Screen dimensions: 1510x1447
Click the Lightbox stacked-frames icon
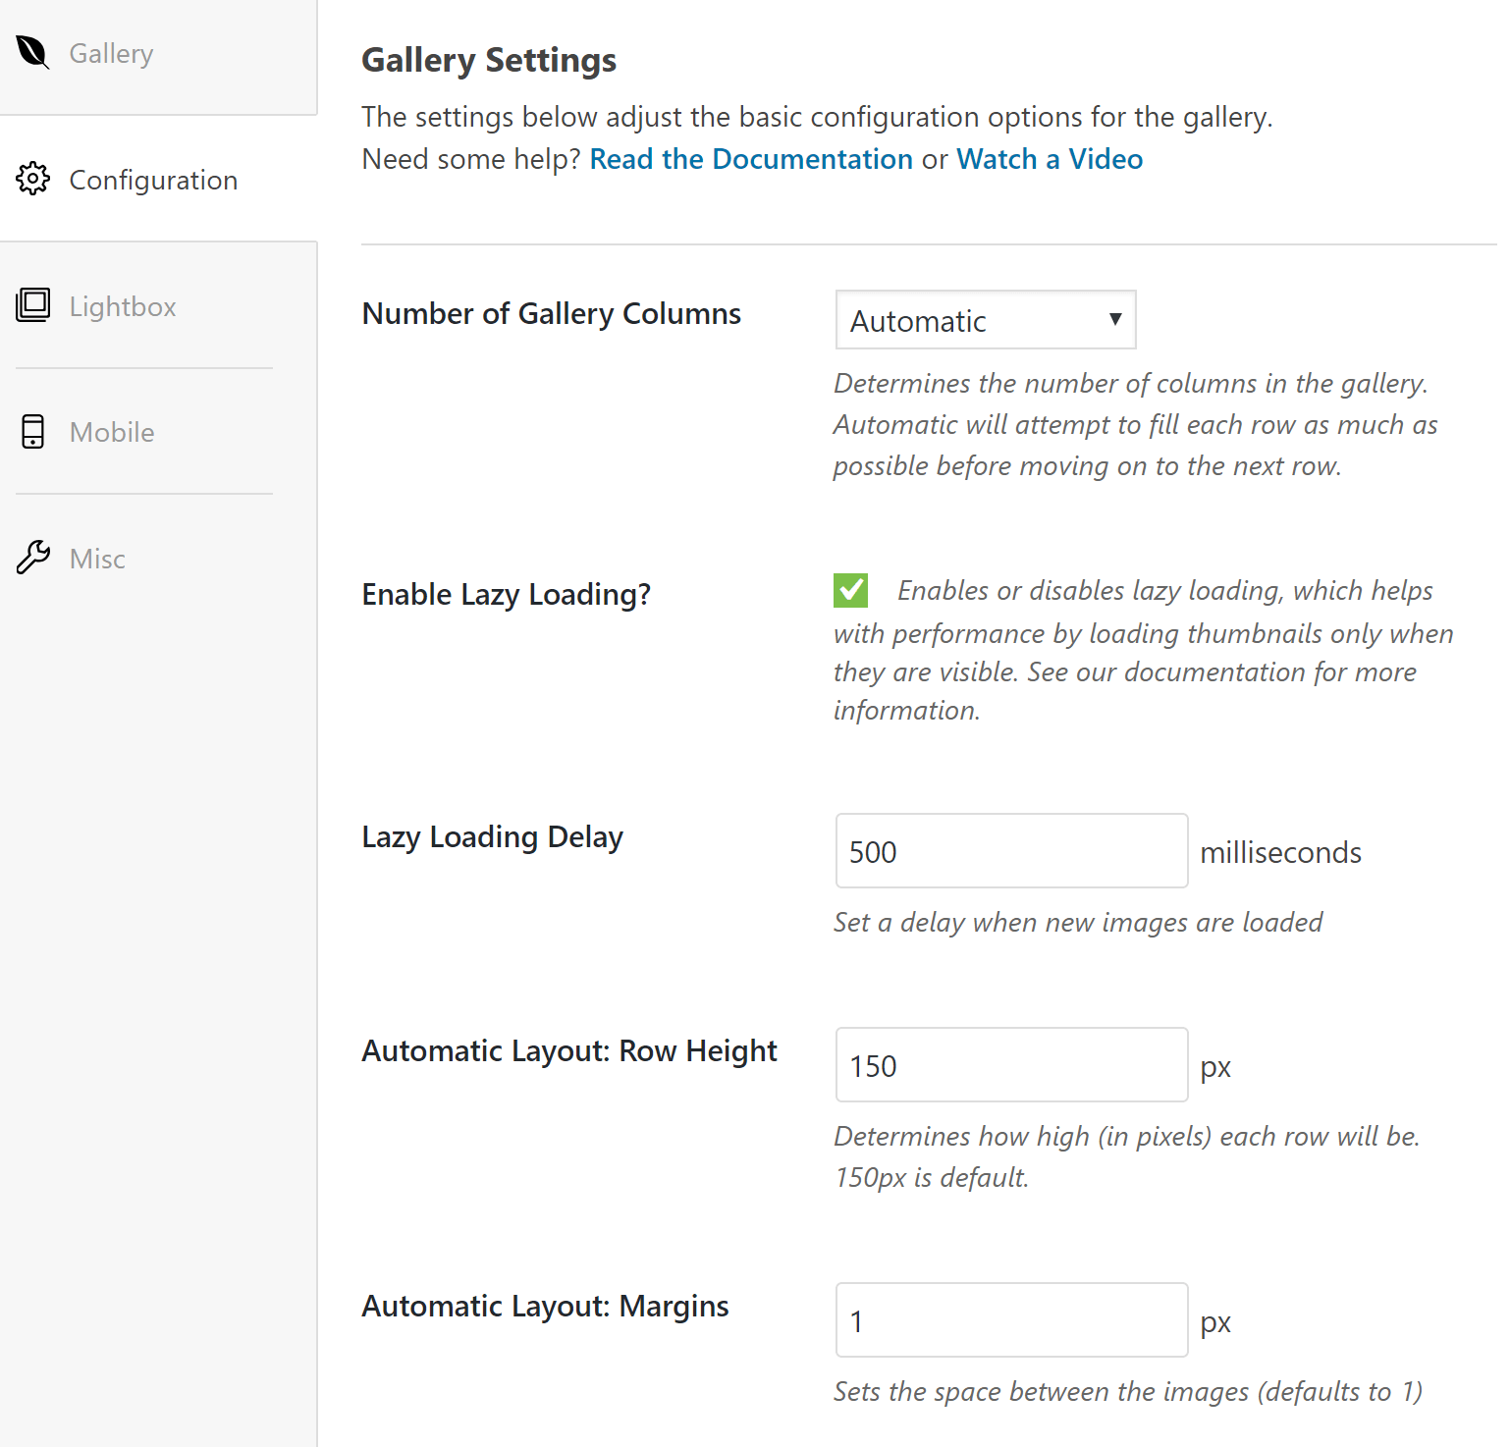[32, 305]
